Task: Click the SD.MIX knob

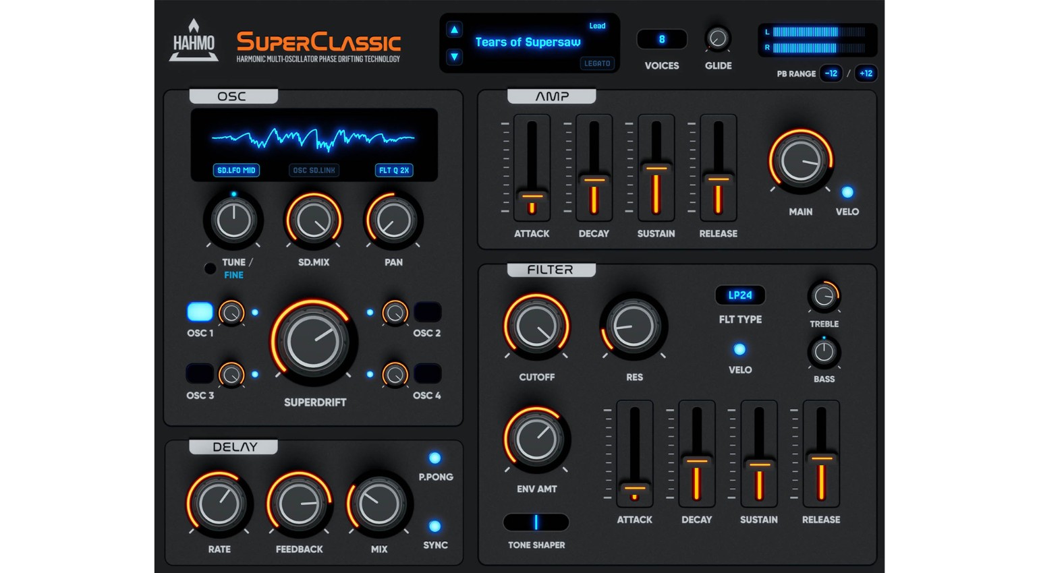Action: pyautogui.click(x=314, y=220)
